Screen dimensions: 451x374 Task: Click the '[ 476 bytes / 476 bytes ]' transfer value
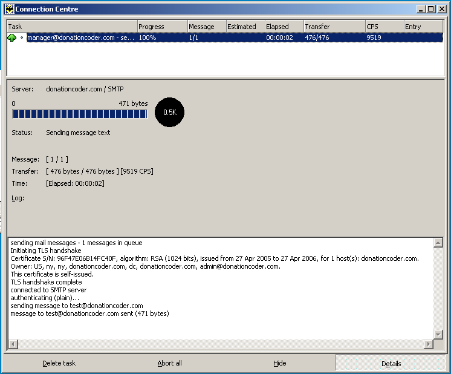[x=83, y=171]
